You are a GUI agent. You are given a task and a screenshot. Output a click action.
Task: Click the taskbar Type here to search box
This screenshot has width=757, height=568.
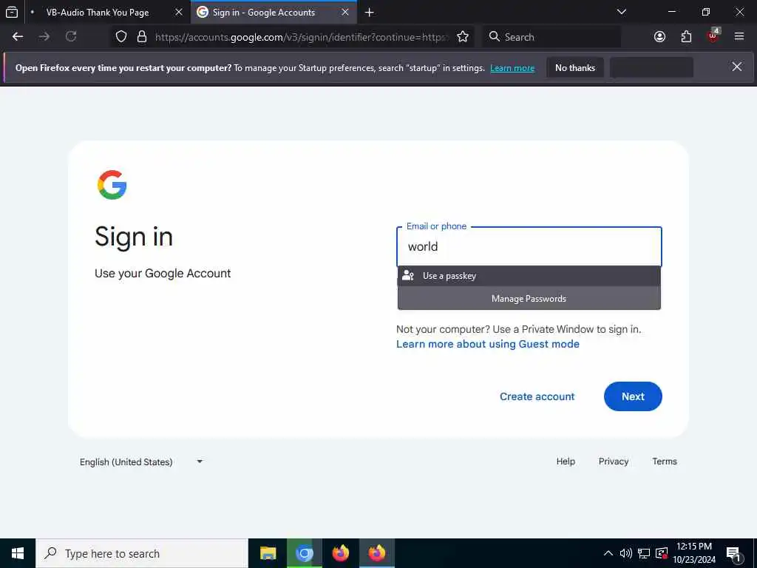[142, 553]
